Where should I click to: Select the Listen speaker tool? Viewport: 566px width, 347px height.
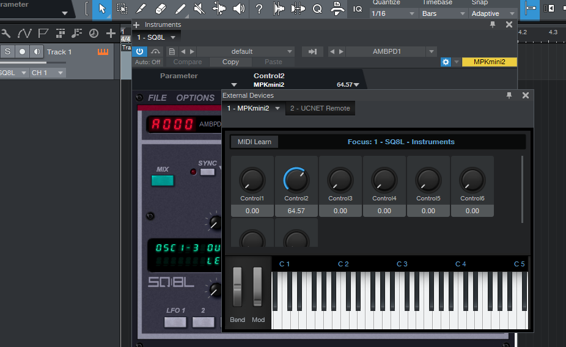pos(239,9)
